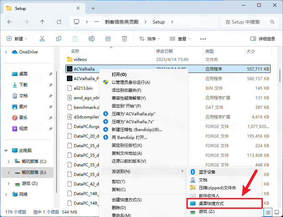Add a new tab with the plus button
Viewport: 283px width, 217px height.
coord(93,9)
